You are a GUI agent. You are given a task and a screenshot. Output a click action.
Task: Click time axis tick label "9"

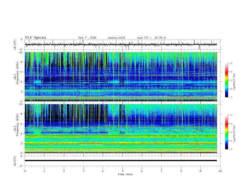coord(200,171)
